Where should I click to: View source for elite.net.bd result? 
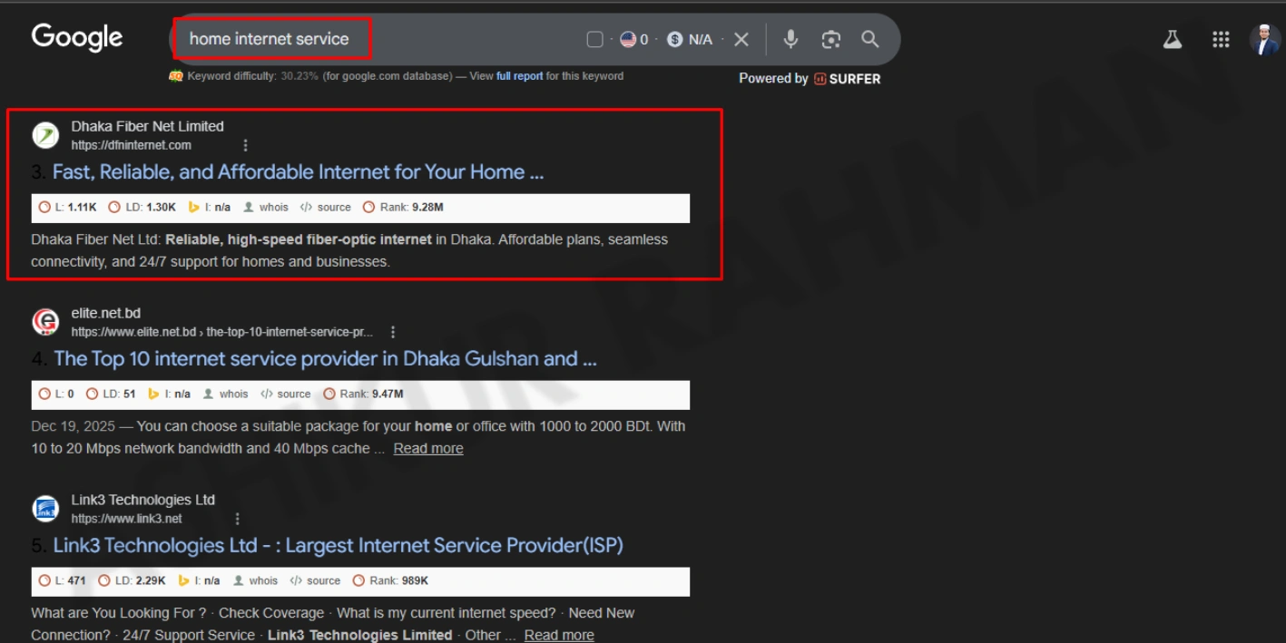tap(285, 395)
